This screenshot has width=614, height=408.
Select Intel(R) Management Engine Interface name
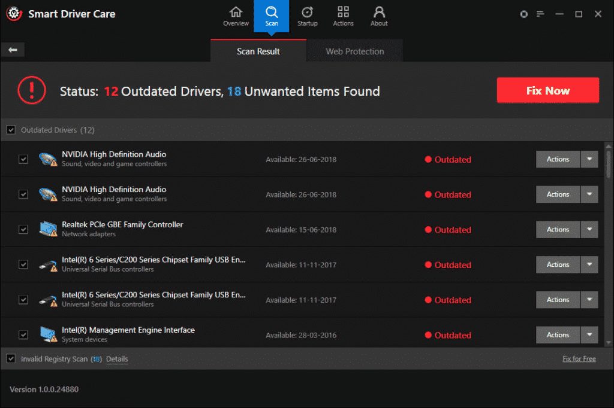128,330
